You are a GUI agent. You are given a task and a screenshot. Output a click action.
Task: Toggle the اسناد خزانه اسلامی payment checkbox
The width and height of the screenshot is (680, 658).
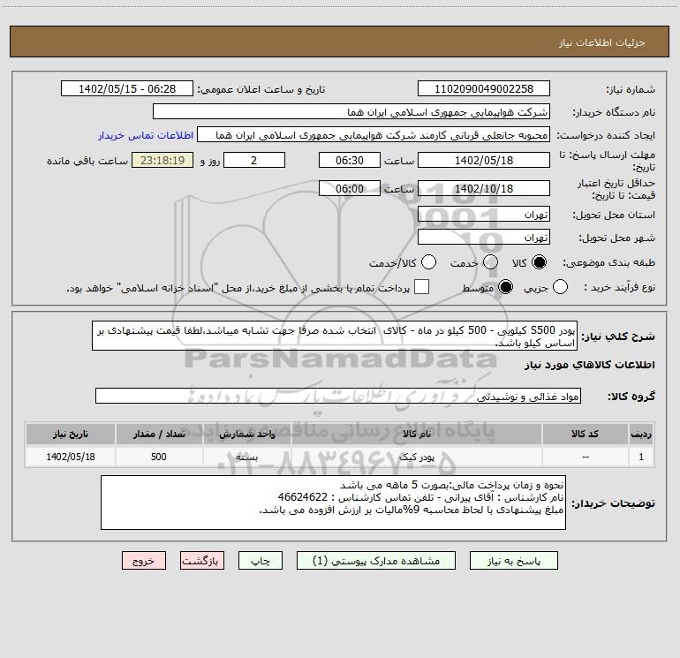click(421, 287)
